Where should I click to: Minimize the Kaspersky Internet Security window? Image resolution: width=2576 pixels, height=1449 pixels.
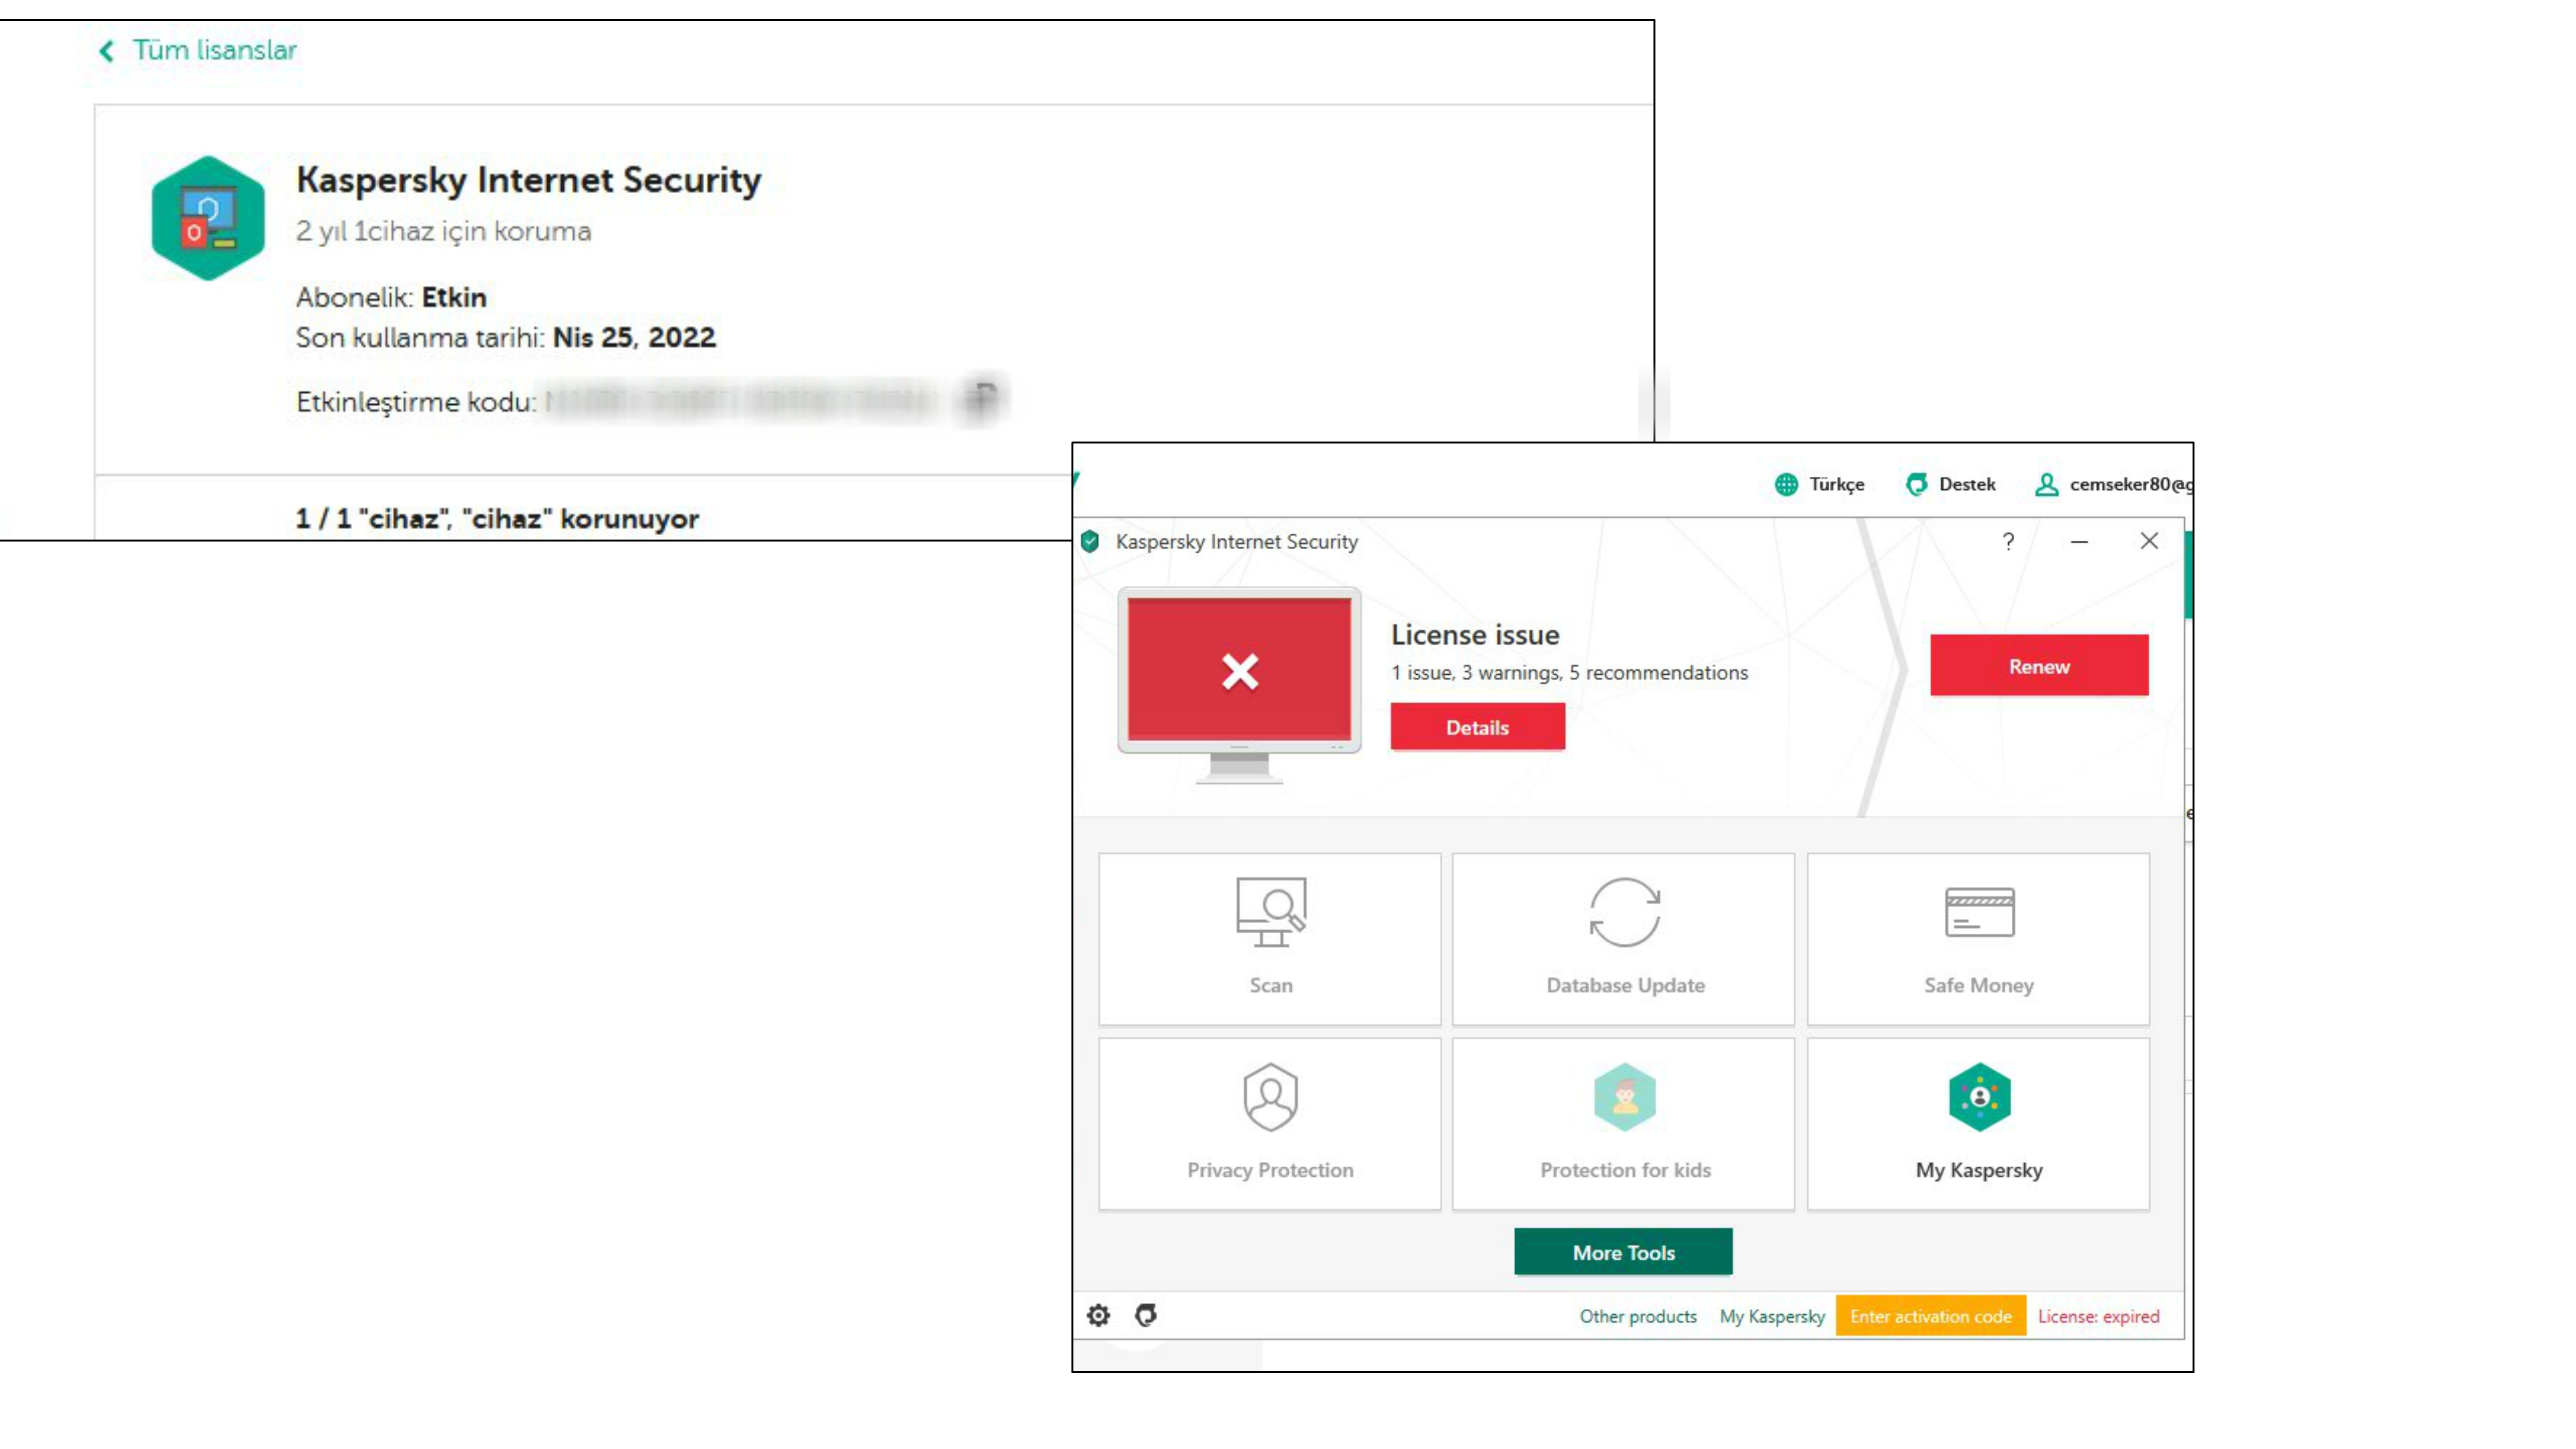point(2079,541)
